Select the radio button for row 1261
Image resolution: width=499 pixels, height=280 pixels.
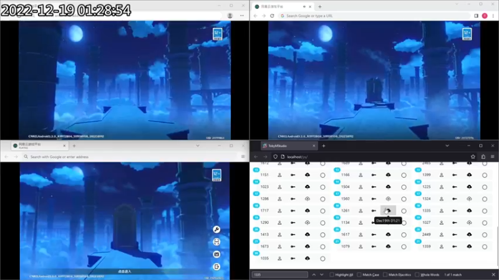404,211
